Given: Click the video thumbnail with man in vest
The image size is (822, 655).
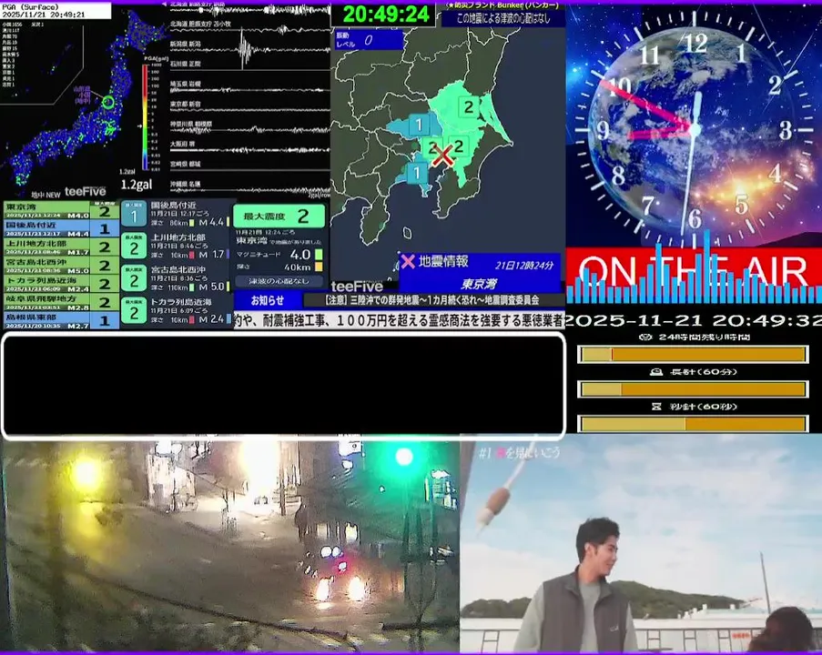Looking at the screenshot, I should pyautogui.click(x=641, y=545).
